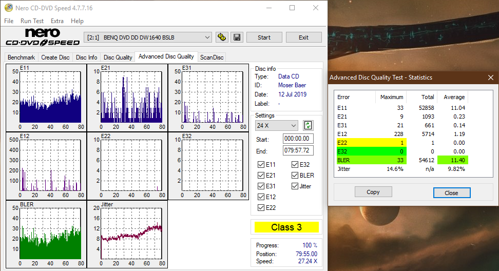Close the Statistics dialog with X

point(491,78)
